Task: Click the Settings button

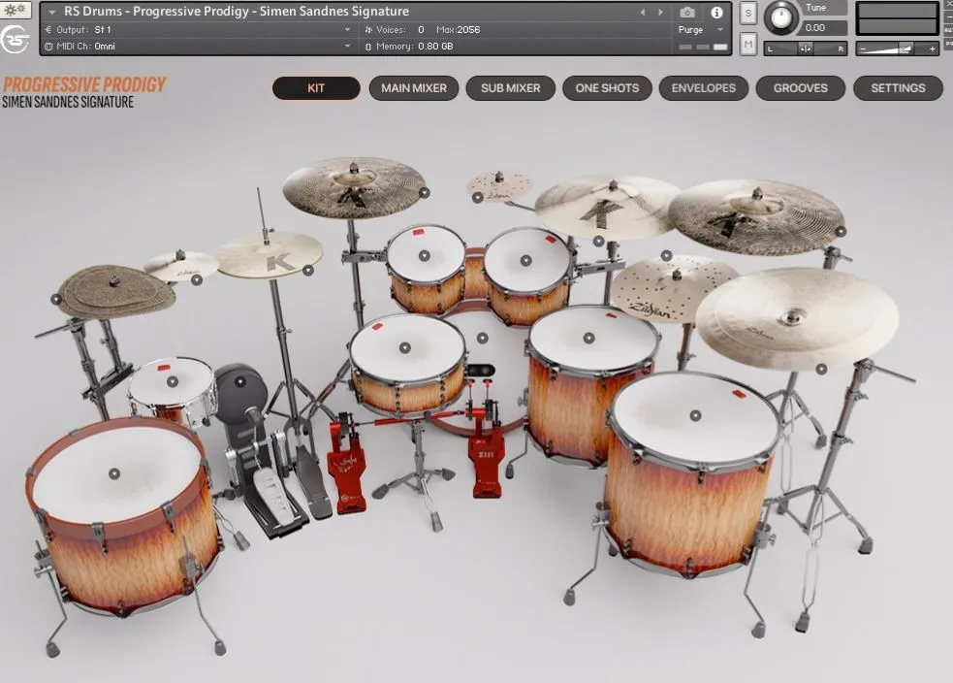Action: point(898,88)
